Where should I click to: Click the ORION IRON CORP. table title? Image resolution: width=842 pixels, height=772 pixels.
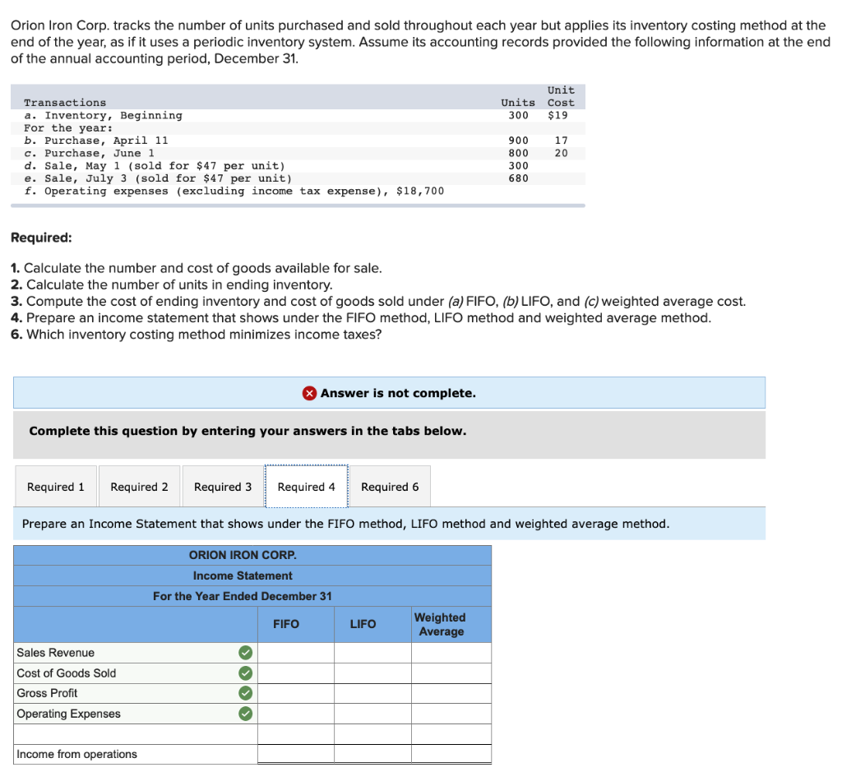[243, 555]
